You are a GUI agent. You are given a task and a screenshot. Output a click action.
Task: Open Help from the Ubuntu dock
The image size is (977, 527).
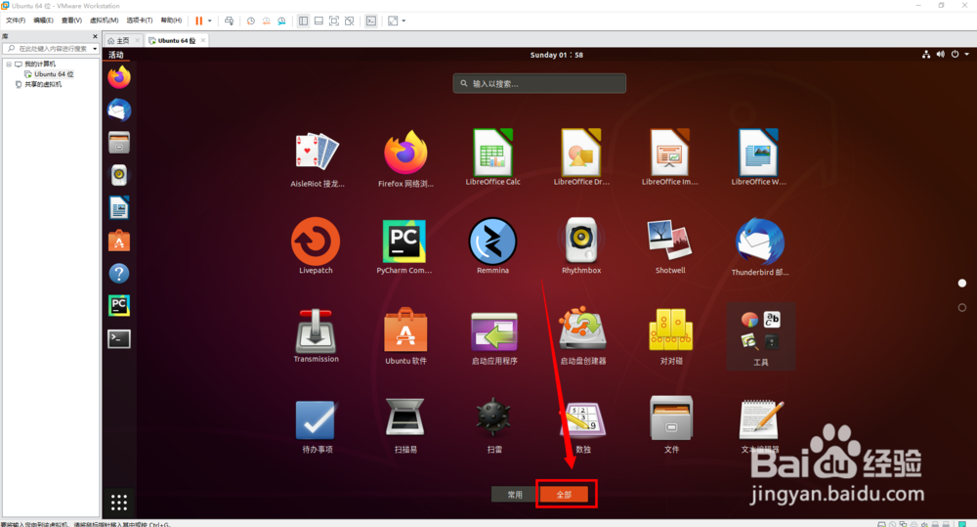[x=119, y=273]
